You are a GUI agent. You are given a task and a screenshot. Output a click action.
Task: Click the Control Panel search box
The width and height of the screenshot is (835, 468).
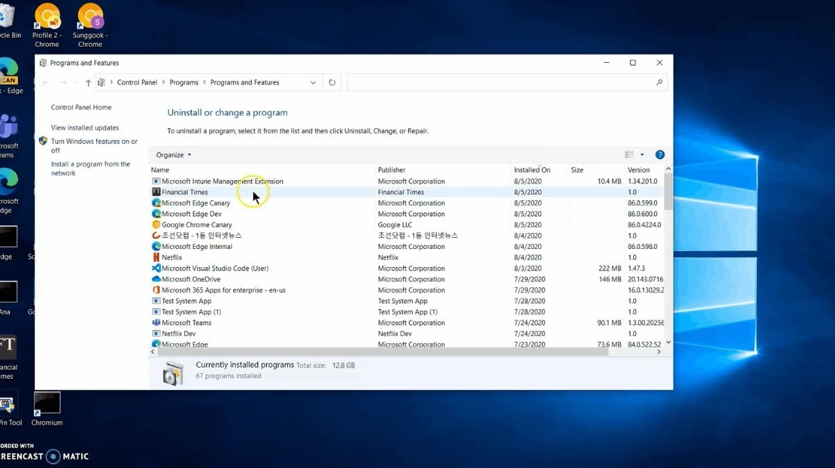(x=501, y=82)
